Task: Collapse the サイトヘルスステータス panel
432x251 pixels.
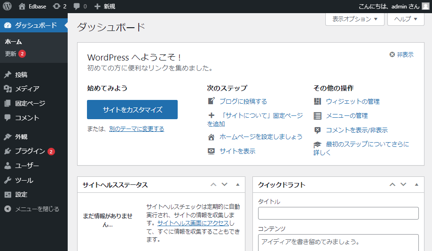Action: coord(238,184)
